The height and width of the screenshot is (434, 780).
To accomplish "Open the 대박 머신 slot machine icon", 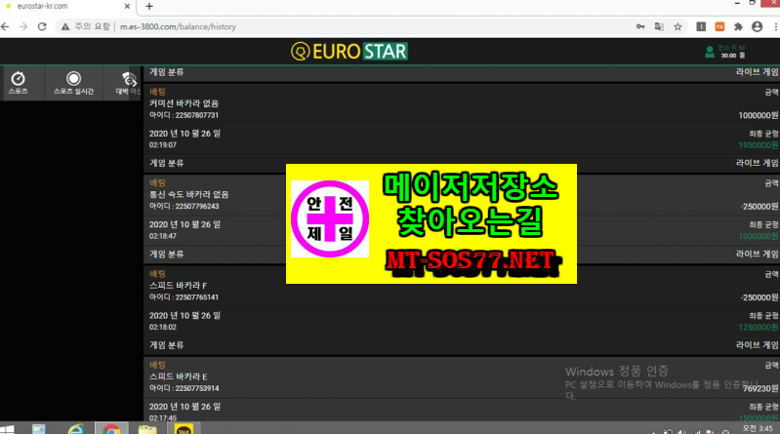I will pos(128,83).
